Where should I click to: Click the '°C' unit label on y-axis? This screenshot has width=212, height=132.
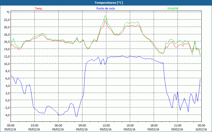click(x=8, y=12)
